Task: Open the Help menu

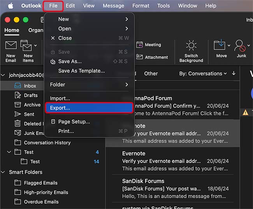Action: (211, 6)
